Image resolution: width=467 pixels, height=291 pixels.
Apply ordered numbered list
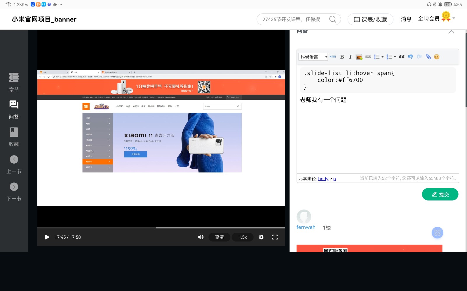(x=389, y=57)
